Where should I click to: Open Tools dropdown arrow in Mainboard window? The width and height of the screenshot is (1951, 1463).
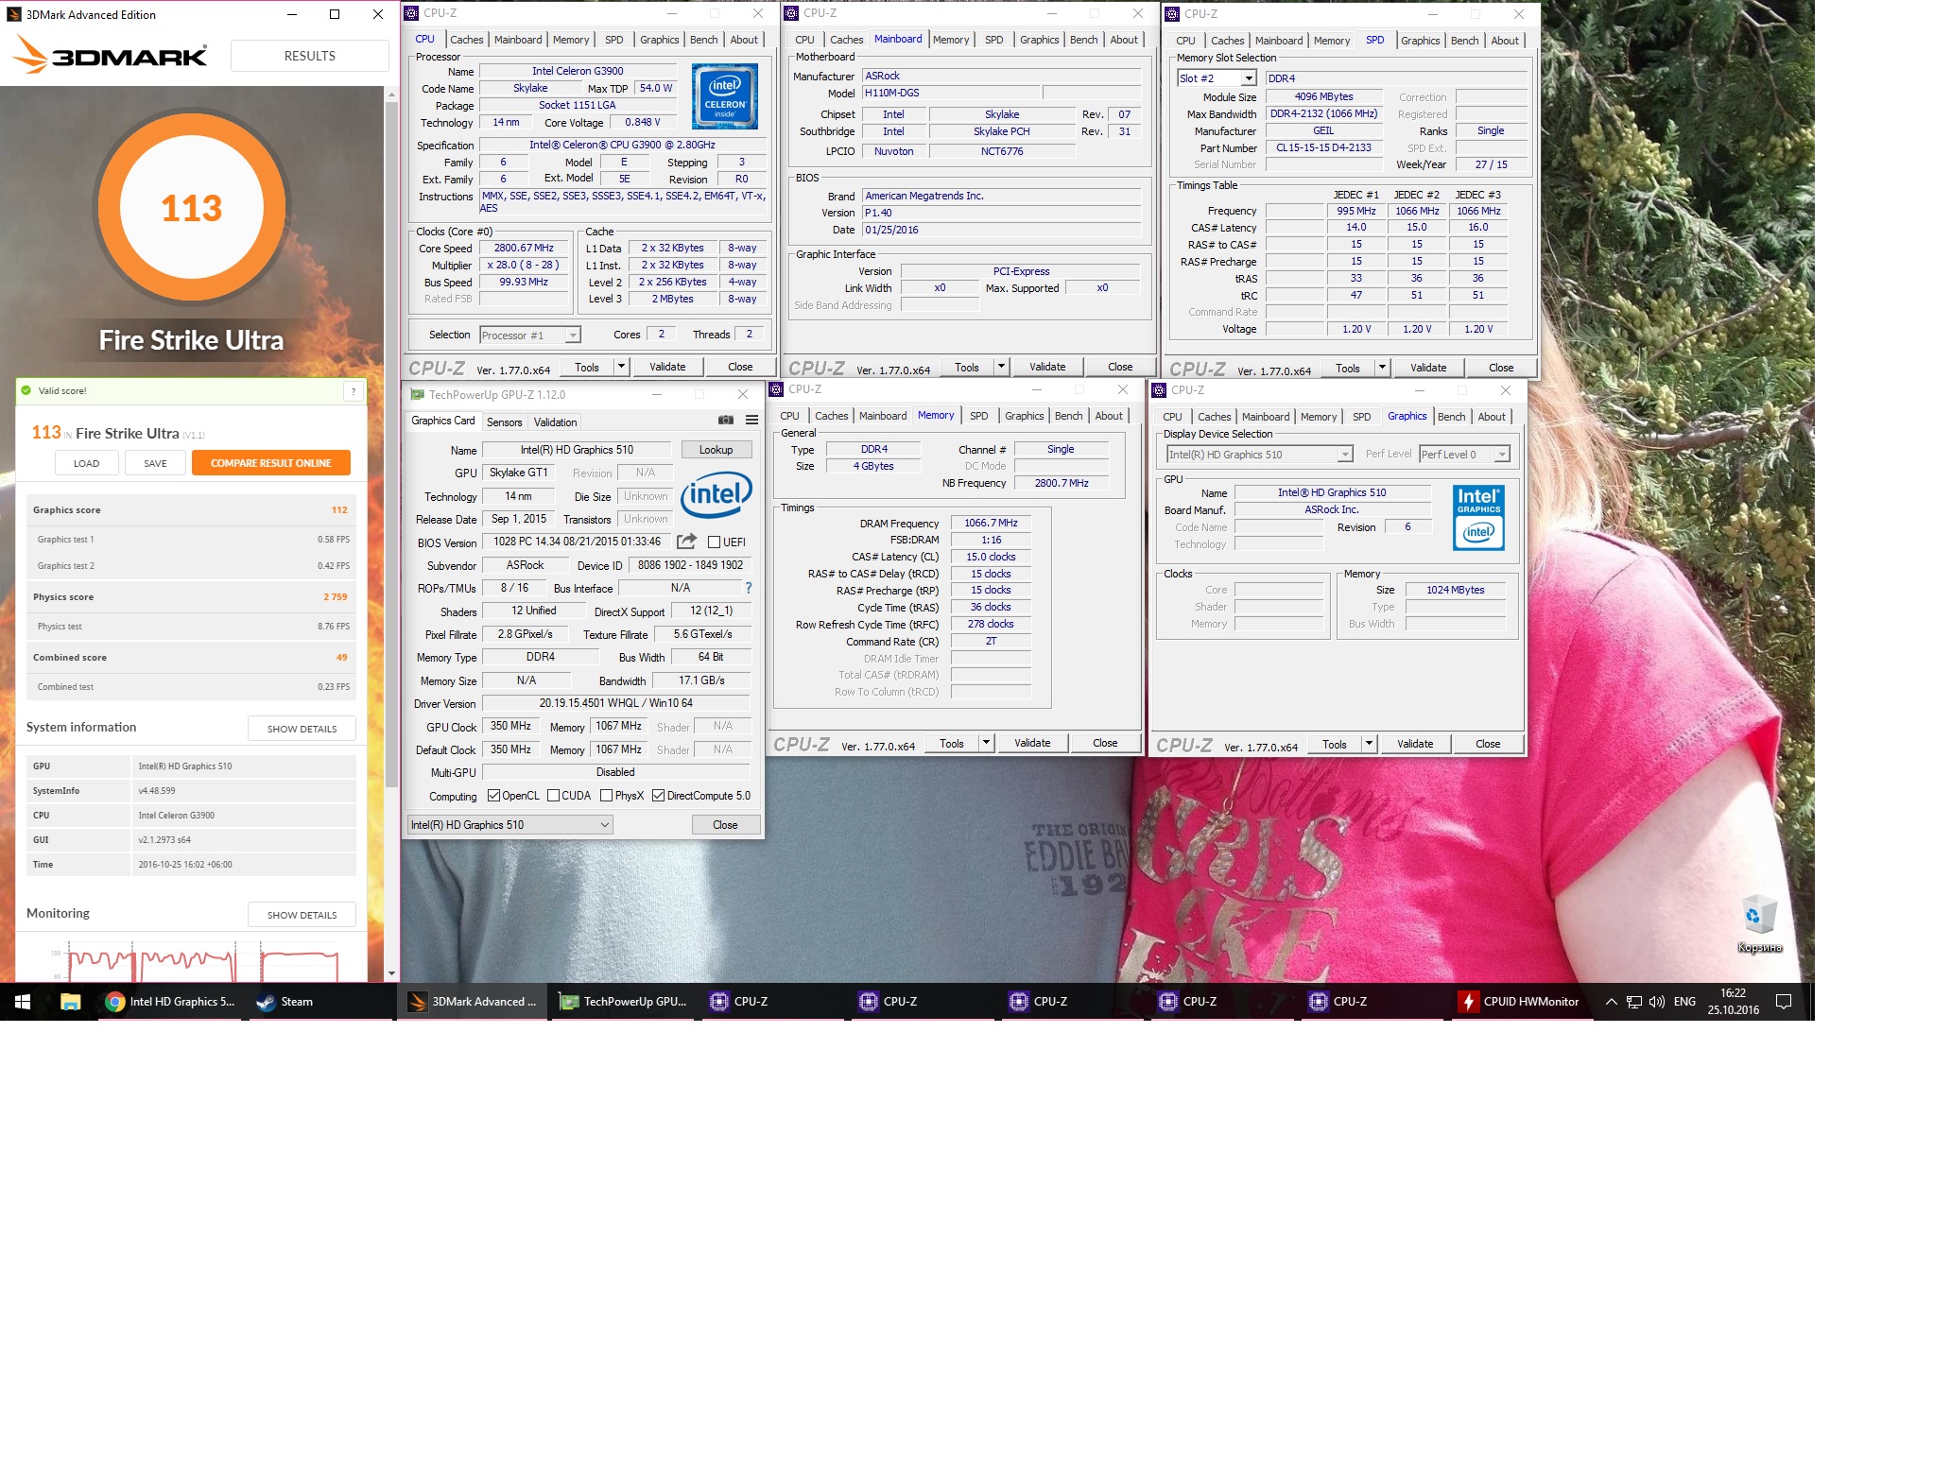click(x=1001, y=367)
